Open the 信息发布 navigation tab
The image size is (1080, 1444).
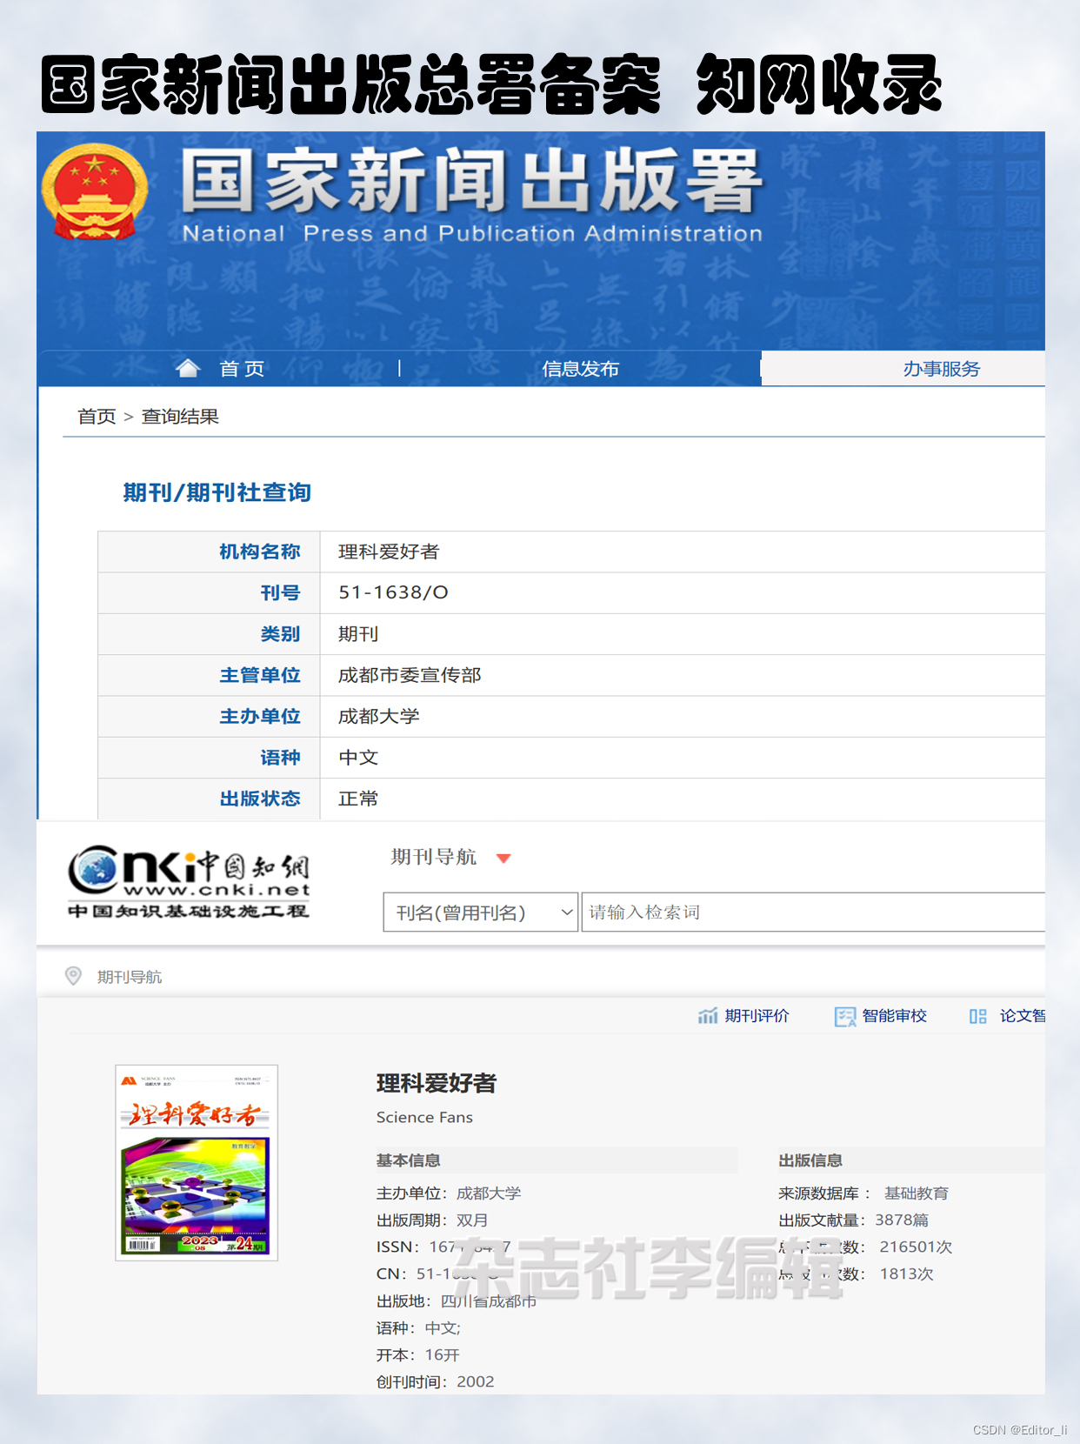[580, 369]
